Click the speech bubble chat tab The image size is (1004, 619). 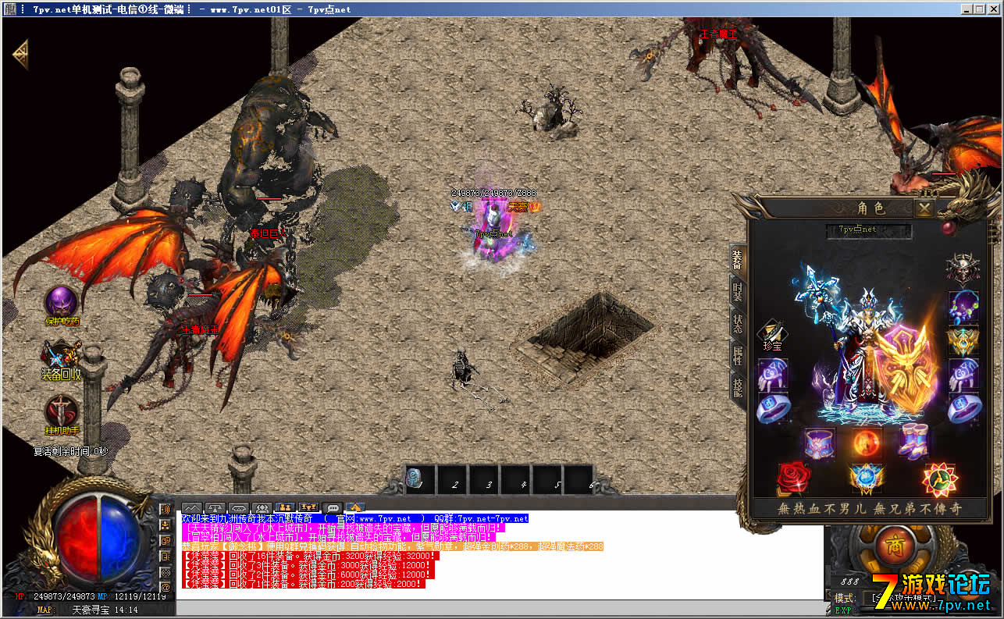pos(333,507)
